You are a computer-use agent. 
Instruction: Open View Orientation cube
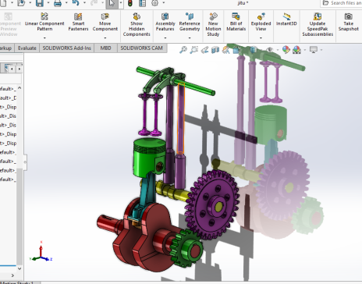click(x=236, y=49)
